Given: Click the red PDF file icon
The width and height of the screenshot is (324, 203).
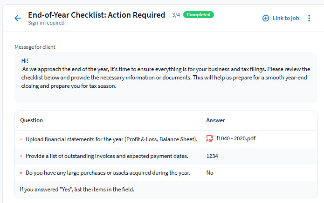Looking at the screenshot, I should click(x=210, y=138).
